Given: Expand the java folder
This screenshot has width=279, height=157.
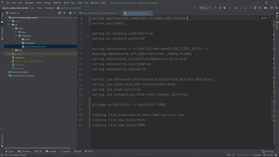Looking at the screenshot, I should 16,32.
